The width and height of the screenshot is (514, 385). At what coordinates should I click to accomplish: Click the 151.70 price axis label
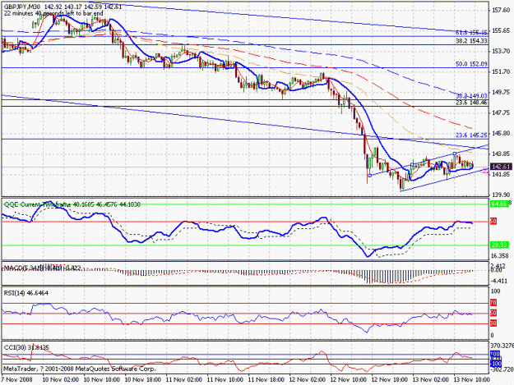(501, 71)
